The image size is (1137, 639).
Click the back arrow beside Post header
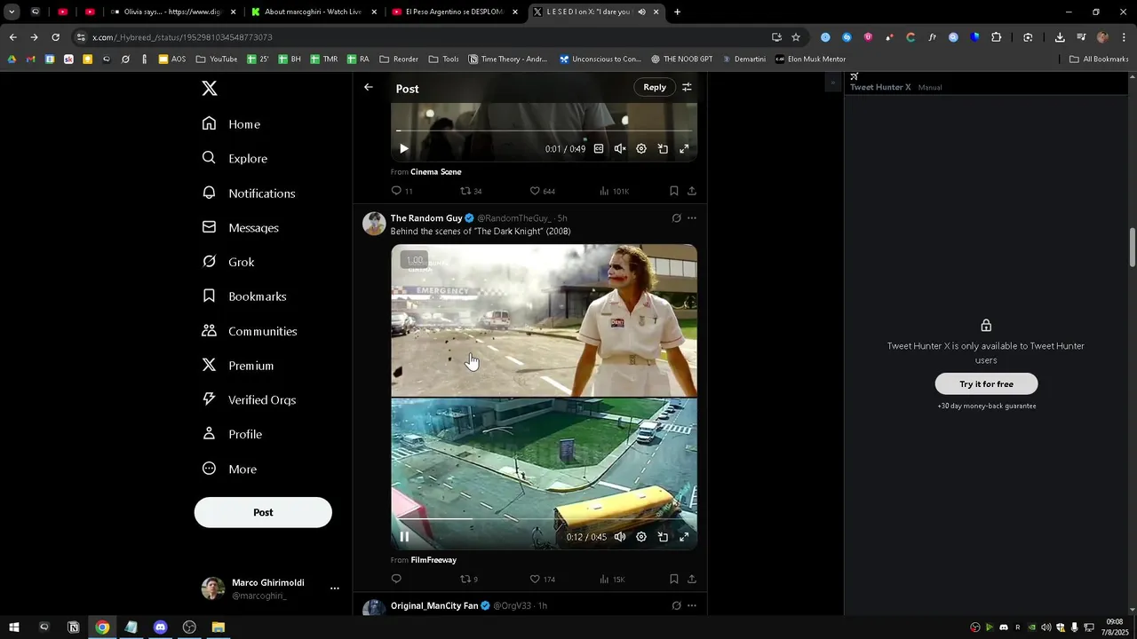click(x=369, y=87)
